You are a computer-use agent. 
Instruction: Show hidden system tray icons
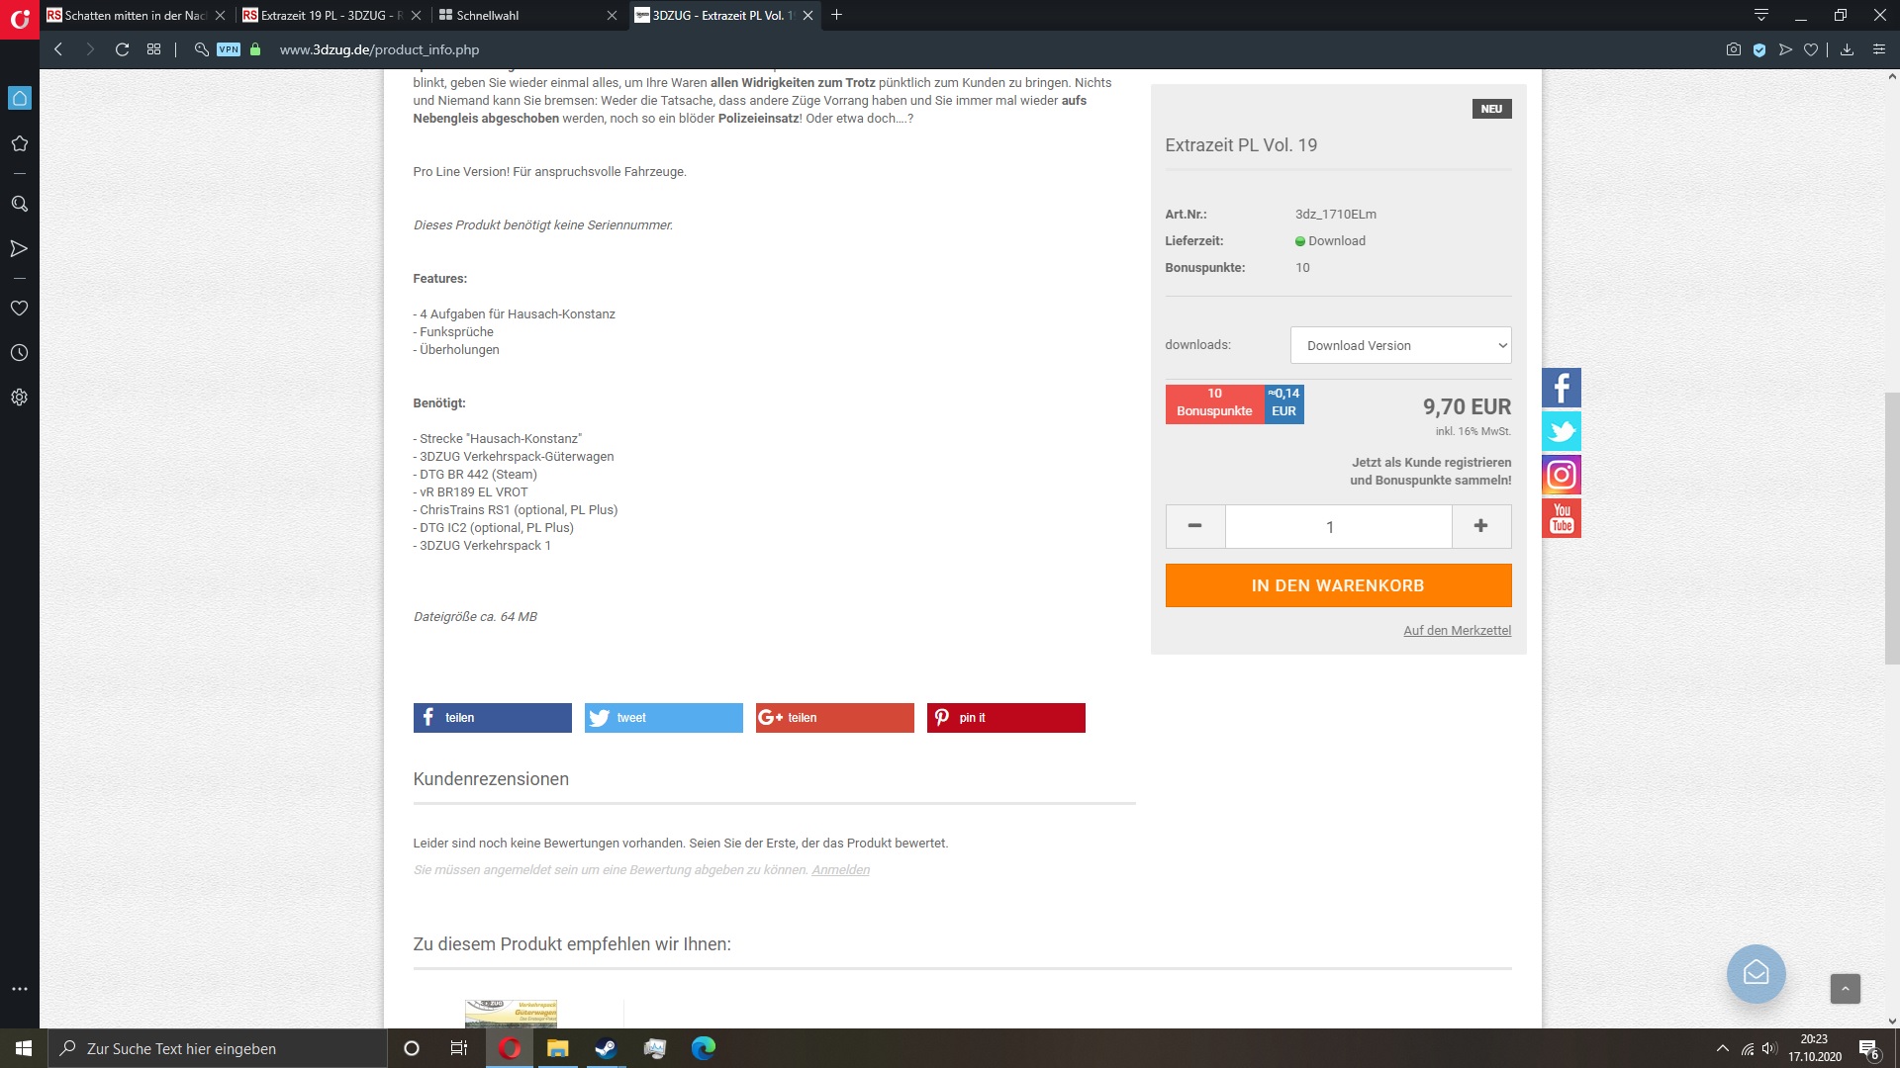point(1723,1048)
